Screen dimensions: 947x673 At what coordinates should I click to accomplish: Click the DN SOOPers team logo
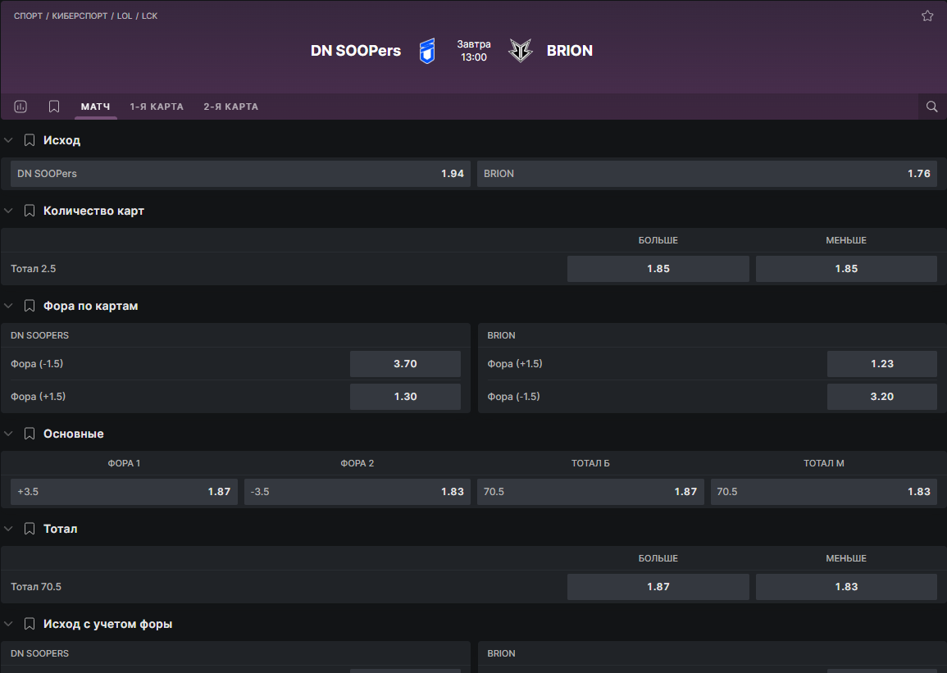click(x=427, y=51)
